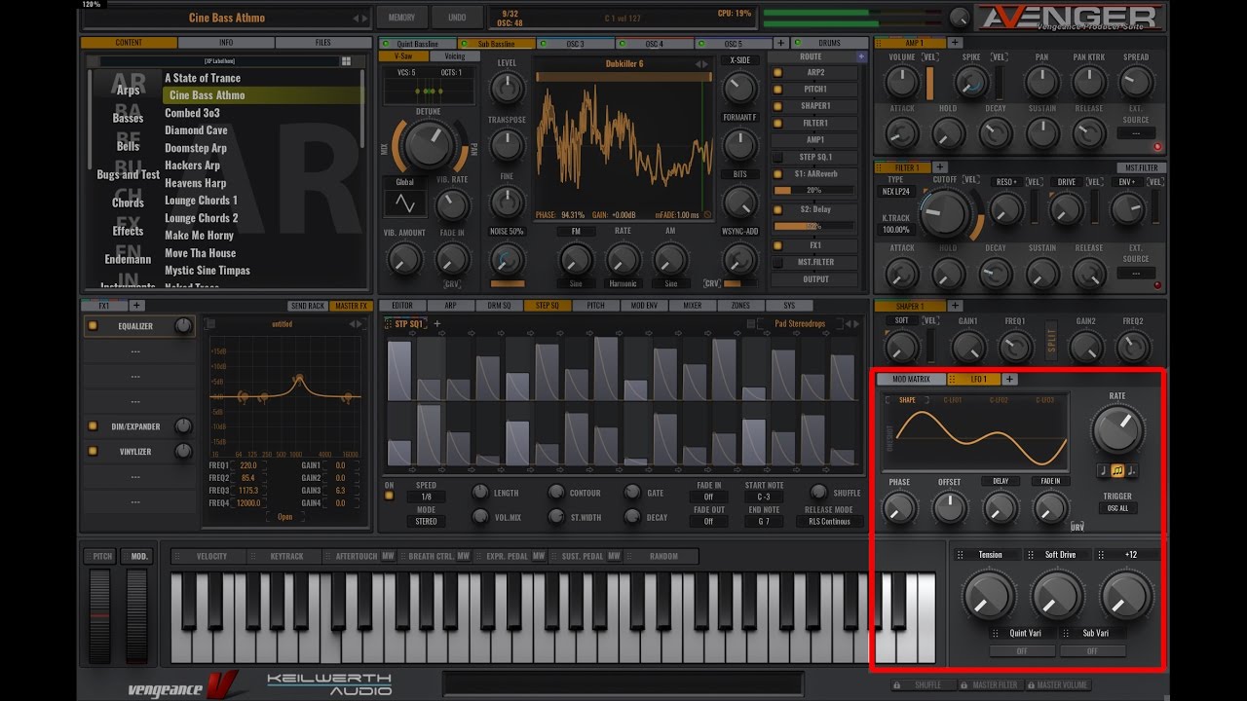Open the filter TYPE dropdown NEX LP24
The height and width of the screenshot is (701, 1247).
(895, 192)
